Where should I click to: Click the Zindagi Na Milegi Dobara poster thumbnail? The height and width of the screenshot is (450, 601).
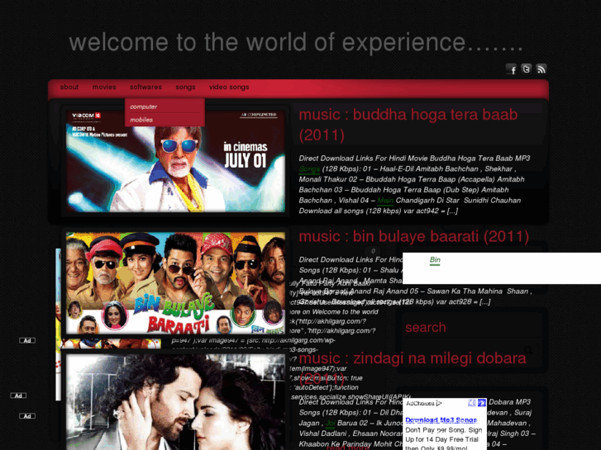pos(175,402)
